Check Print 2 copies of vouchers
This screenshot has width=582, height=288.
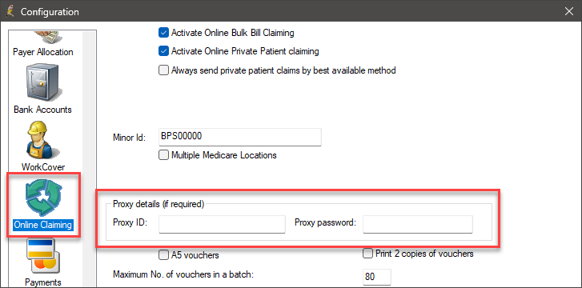tap(367, 254)
